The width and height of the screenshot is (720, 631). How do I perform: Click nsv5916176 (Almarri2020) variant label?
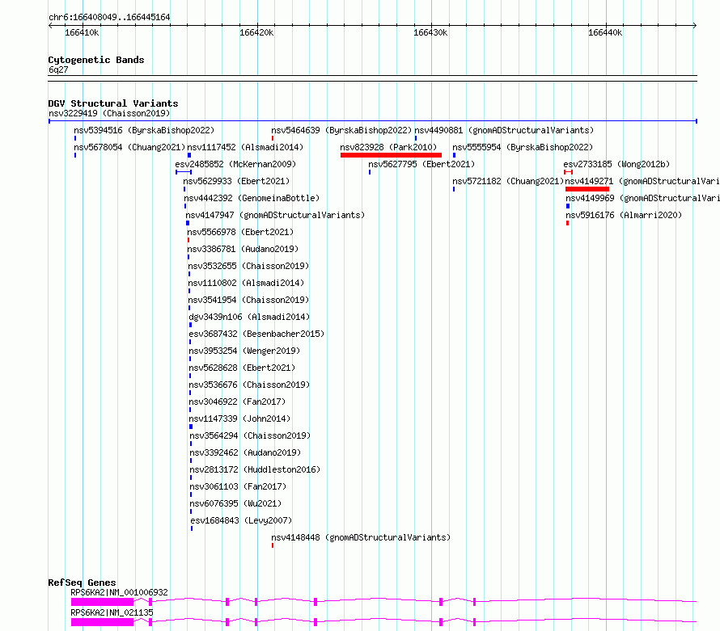point(624,215)
